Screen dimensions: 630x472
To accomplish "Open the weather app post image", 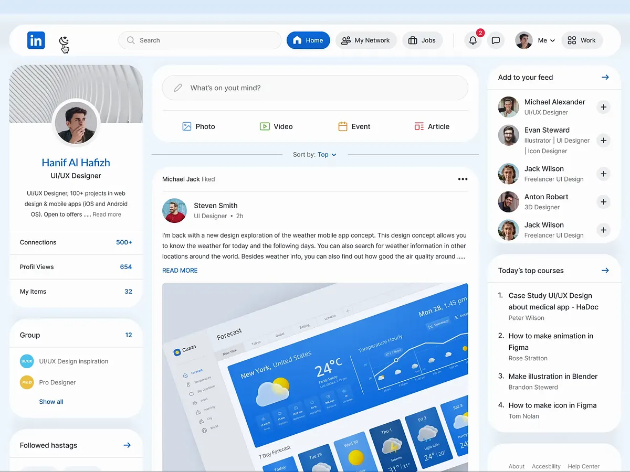I will (315, 377).
